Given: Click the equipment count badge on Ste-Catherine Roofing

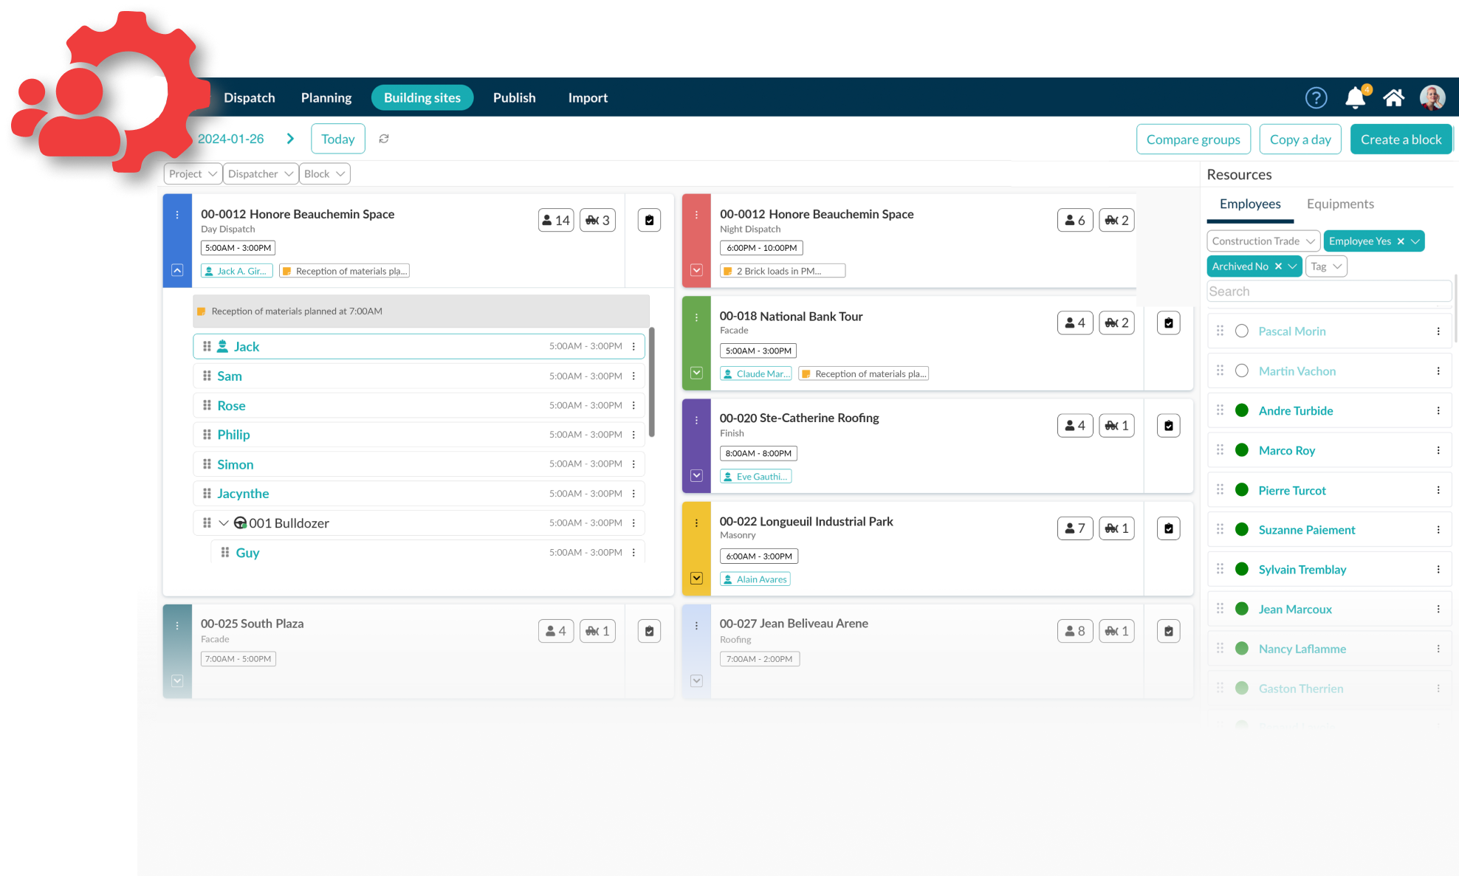Looking at the screenshot, I should (x=1116, y=426).
